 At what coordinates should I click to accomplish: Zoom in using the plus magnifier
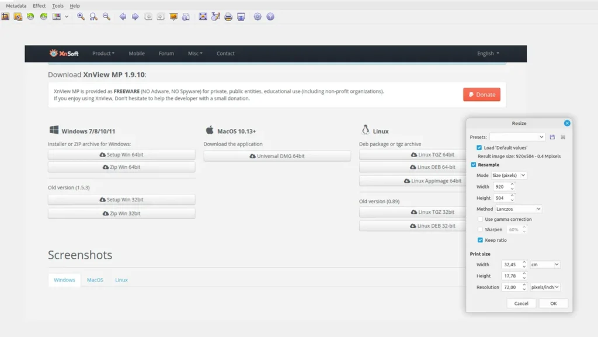tap(81, 16)
